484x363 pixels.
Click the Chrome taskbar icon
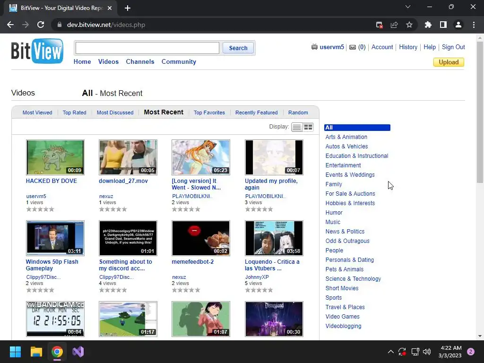[x=57, y=352]
